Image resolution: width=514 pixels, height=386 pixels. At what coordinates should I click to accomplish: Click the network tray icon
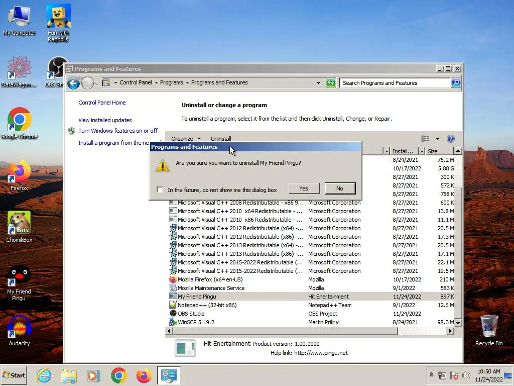tap(442, 375)
